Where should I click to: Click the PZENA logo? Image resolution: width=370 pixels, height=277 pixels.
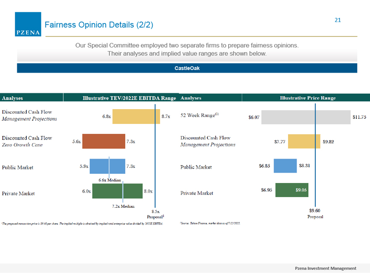coord(28,24)
